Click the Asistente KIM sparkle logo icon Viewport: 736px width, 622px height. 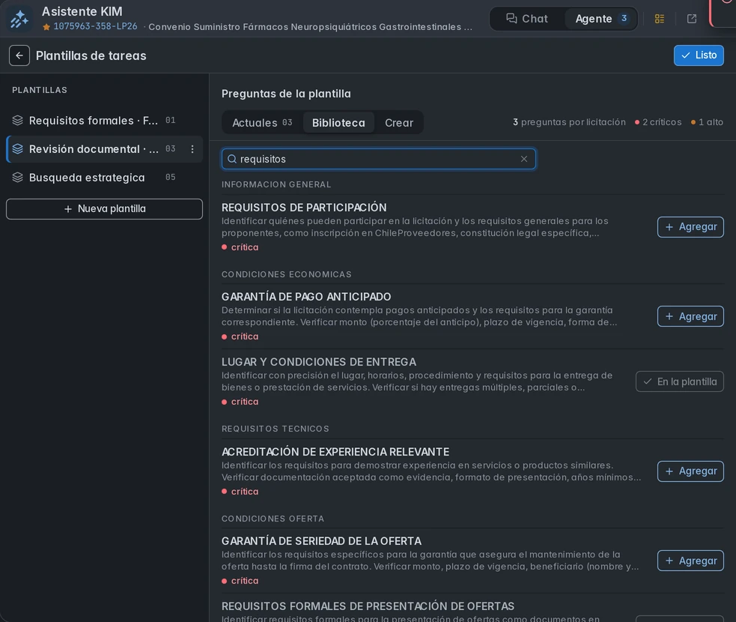click(19, 19)
